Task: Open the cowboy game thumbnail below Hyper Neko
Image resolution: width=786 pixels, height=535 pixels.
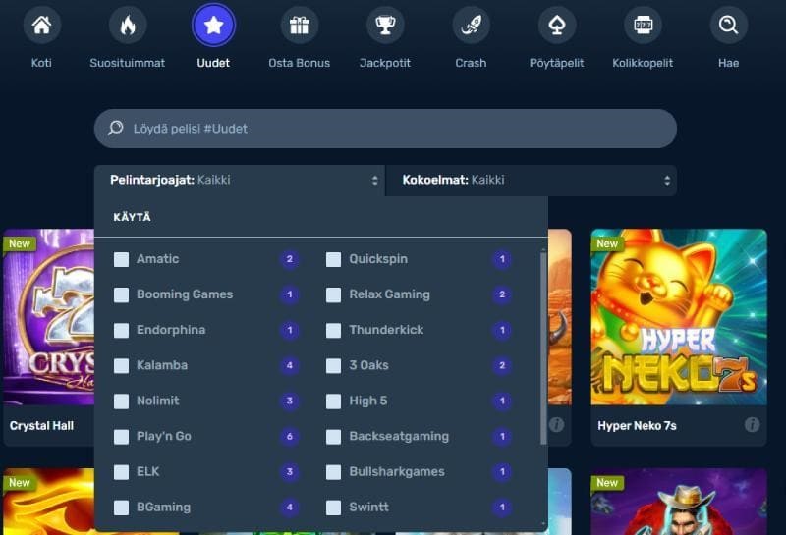Action: (679, 502)
